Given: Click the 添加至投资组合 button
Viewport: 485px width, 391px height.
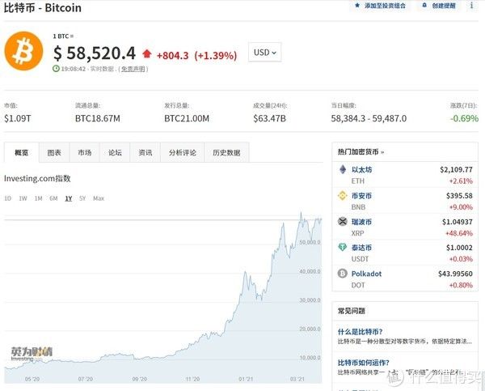Looking at the screenshot, I should point(380,6).
